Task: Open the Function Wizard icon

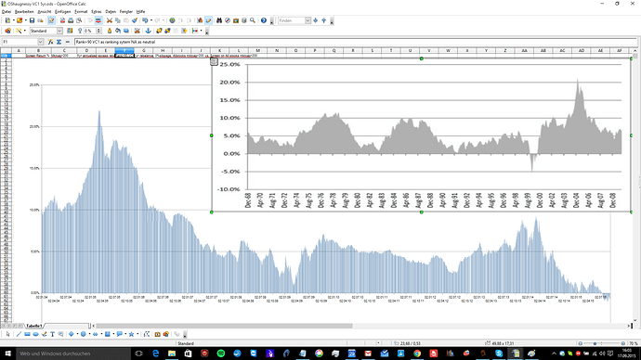Action: coord(50,42)
